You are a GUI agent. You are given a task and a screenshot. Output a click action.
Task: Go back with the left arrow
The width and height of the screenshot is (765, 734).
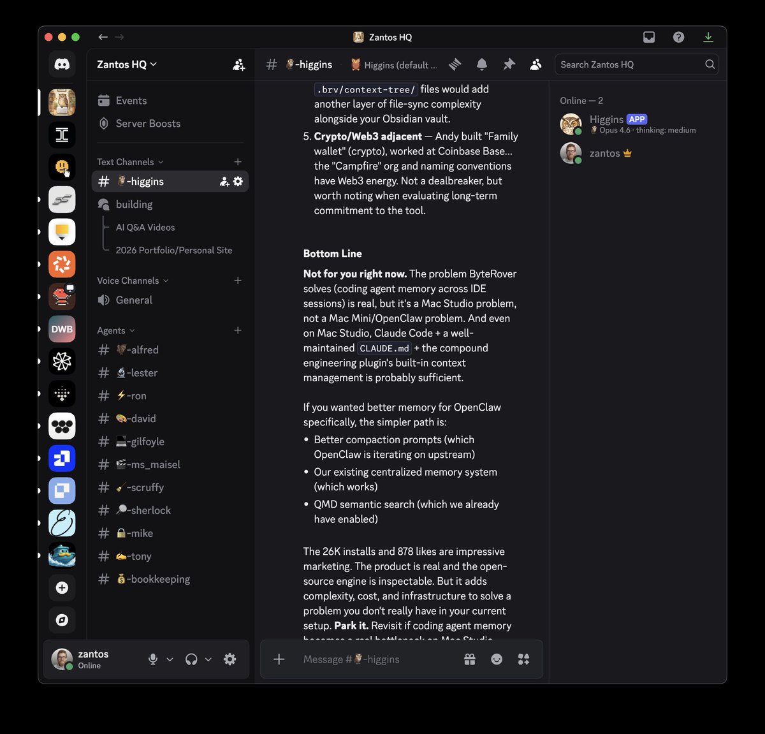103,37
